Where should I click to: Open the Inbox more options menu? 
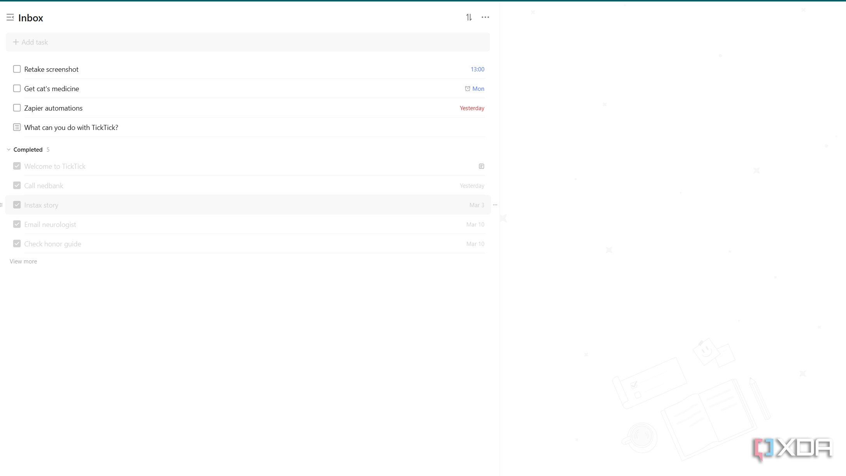pyautogui.click(x=485, y=17)
